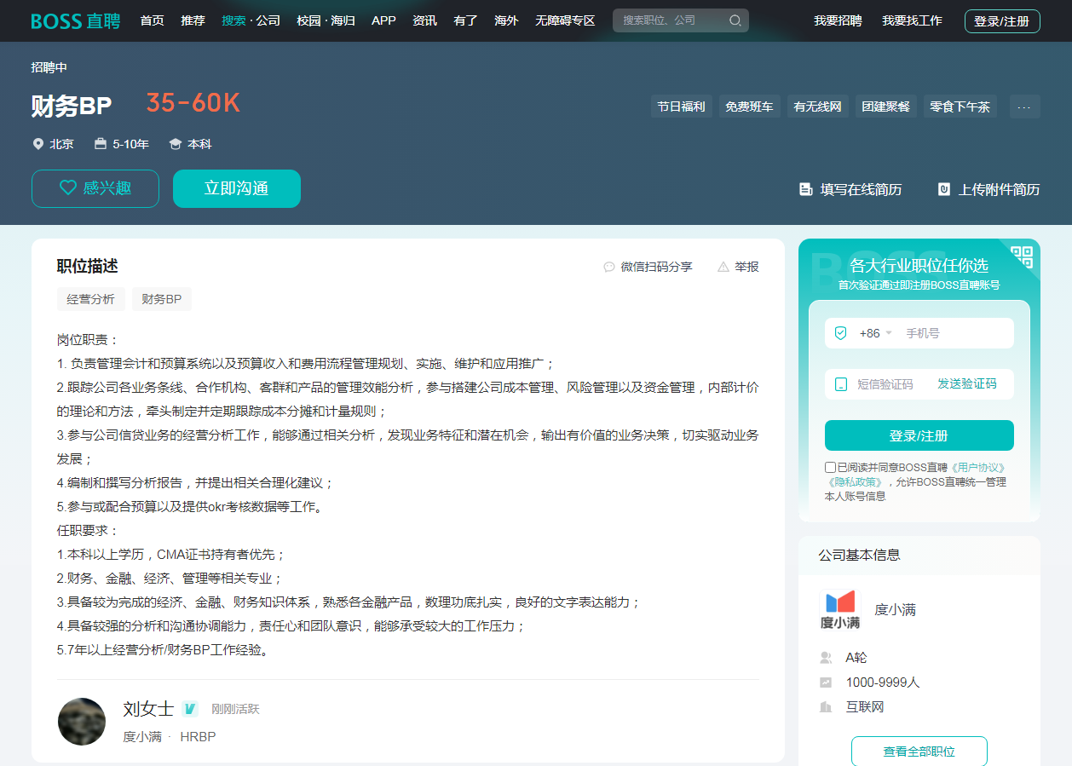This screenshot has height=766, width=1072.
Task: Click 刘女士's avatar photo
Action: 82,722
